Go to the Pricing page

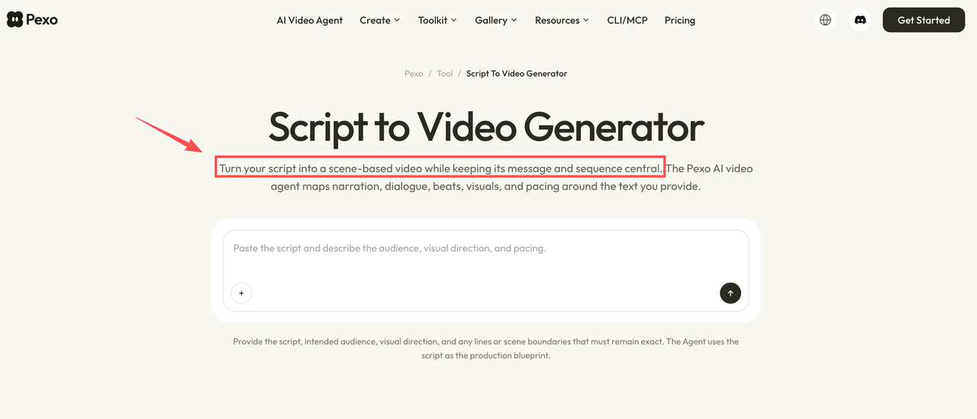click(680, 21)
